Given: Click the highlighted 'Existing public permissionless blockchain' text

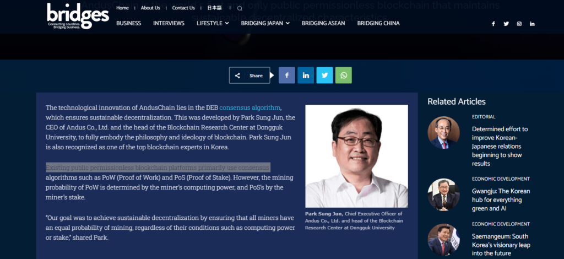Looking at the screenshot, I should 158,168.
